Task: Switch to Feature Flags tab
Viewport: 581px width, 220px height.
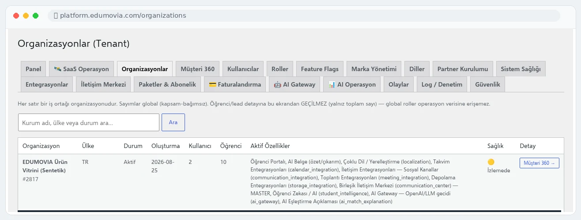Action: coord(320,69)
